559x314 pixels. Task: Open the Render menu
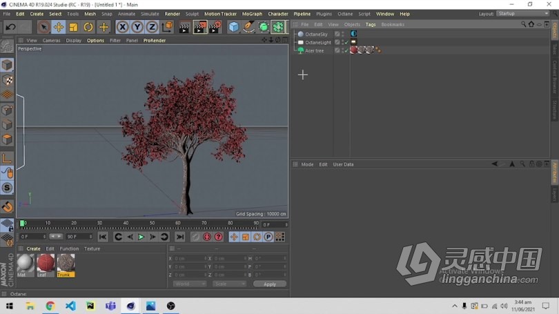coord(173,14)
